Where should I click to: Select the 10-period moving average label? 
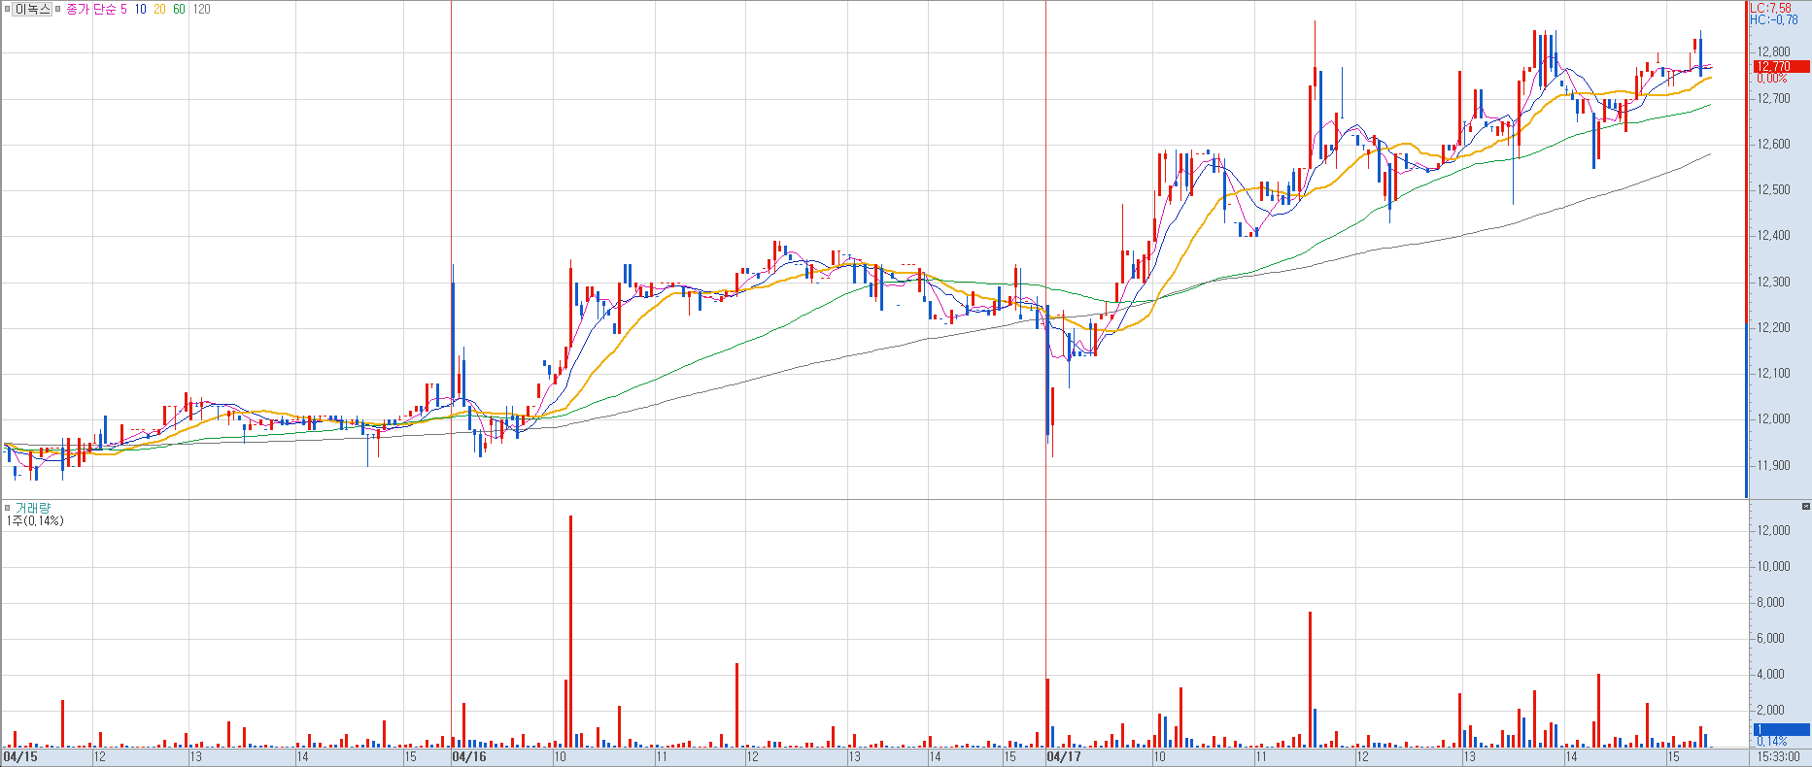[141, 9]
